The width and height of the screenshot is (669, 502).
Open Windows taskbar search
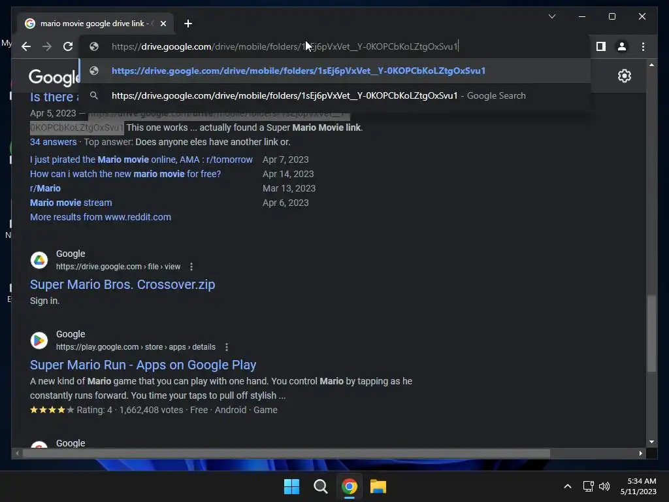point(320,486)
